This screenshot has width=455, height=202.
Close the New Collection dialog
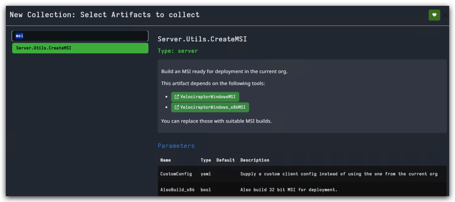coord(445,15)
